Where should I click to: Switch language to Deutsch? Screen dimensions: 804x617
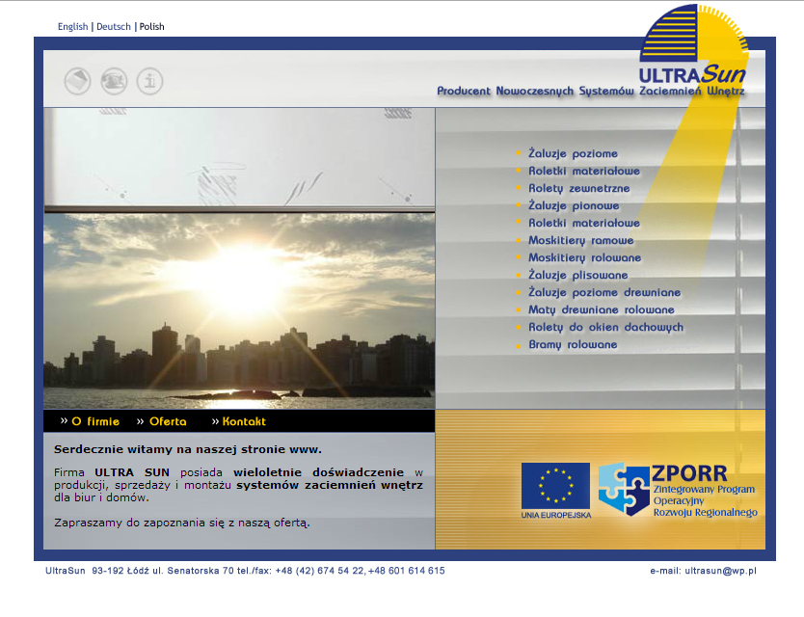tap(114, 27)
